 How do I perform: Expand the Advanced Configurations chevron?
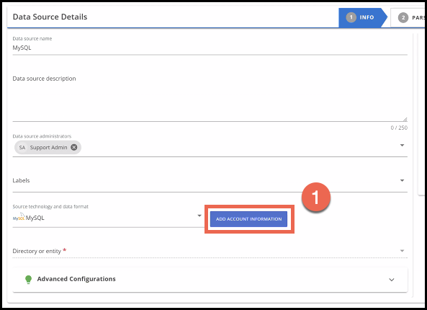click(x=392, y=280)
